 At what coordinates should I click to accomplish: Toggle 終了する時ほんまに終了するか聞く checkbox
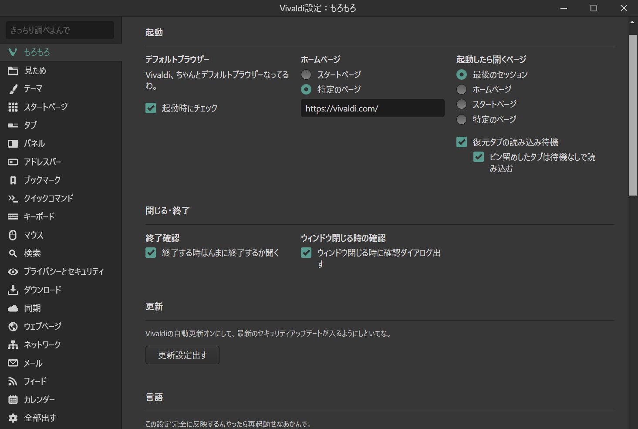coord(151,253)
